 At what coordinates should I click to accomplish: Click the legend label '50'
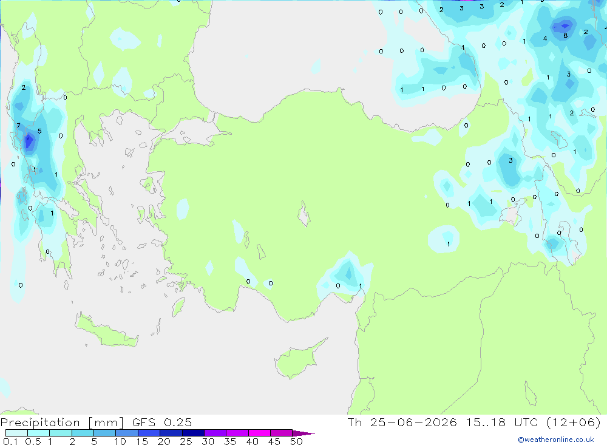(x=296, y=441)
